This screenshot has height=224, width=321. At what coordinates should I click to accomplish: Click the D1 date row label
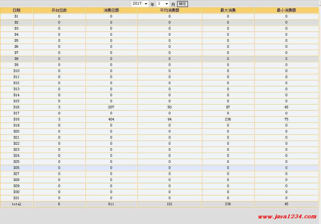(16, 16)
